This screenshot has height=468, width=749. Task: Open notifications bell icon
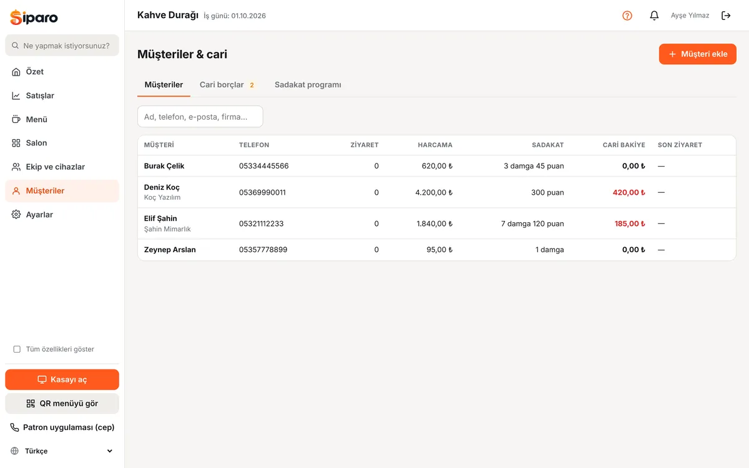coord(654,16)
